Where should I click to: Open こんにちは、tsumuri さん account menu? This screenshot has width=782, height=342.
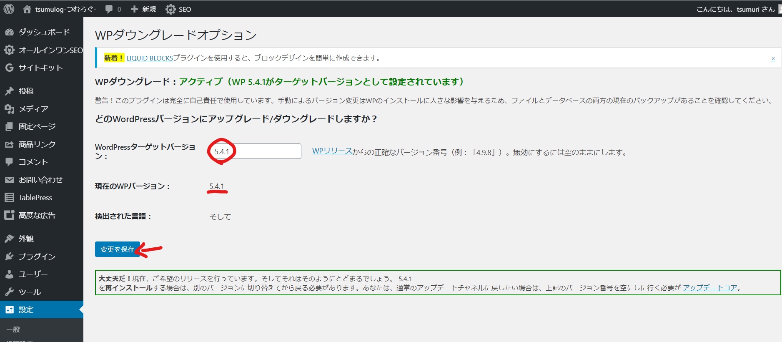click(735, 9)
